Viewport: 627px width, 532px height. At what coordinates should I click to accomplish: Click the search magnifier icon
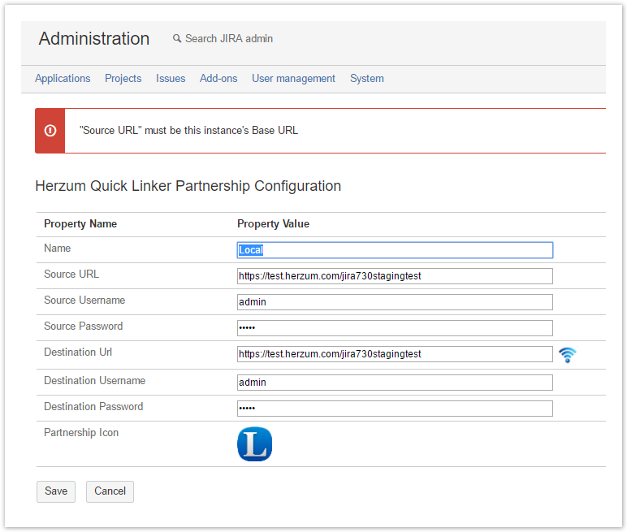pos(177,39)
